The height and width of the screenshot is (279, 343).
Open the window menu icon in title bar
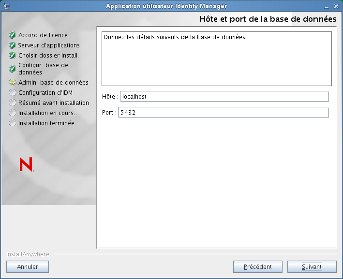[7, 6]
